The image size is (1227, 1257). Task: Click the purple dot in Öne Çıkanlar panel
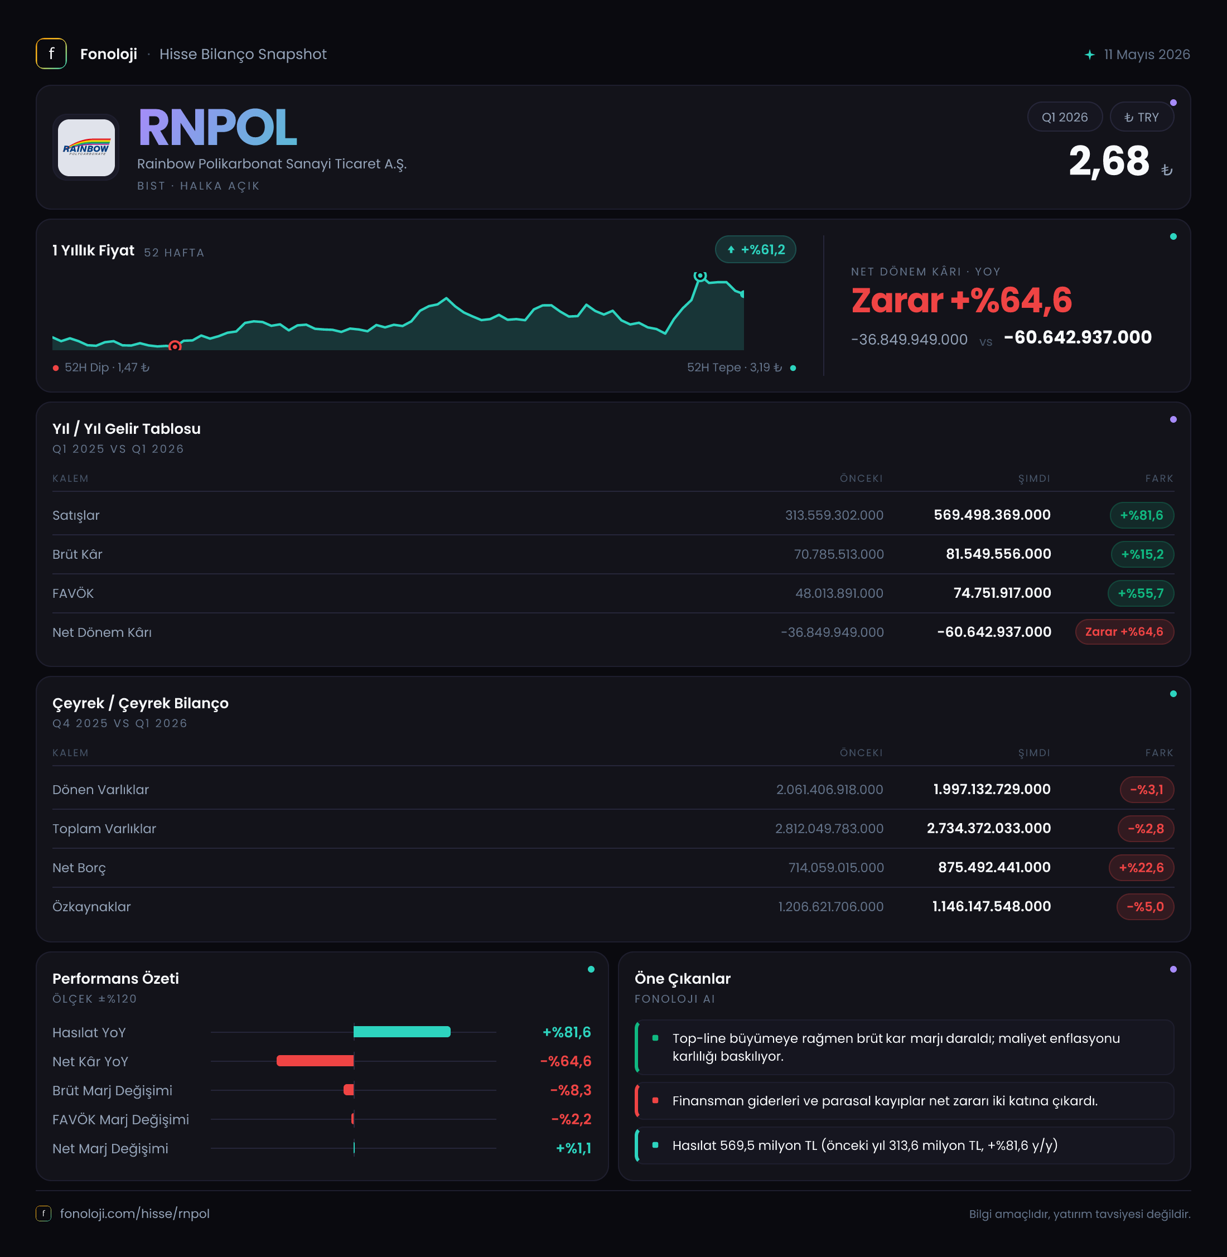(1173, 970)
